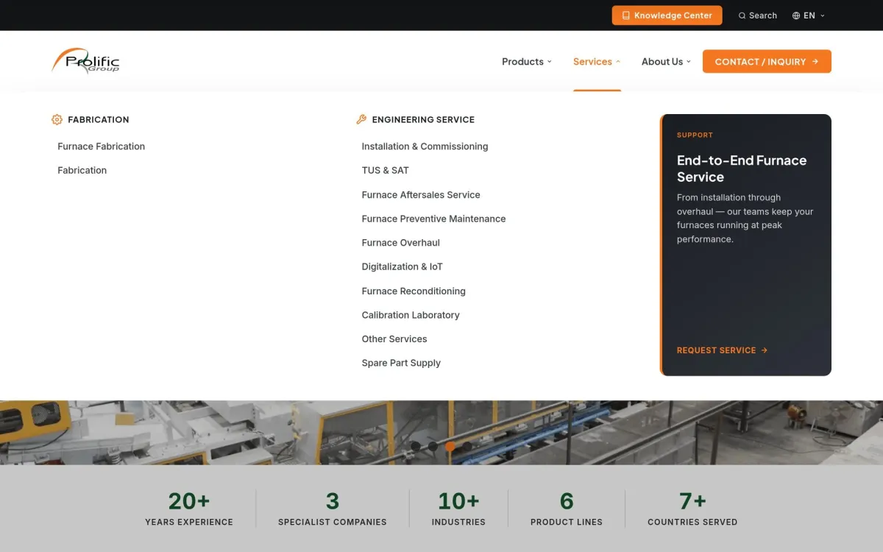Collapse the Services menu
Screen dimensions: 883x552
point(597,62)
